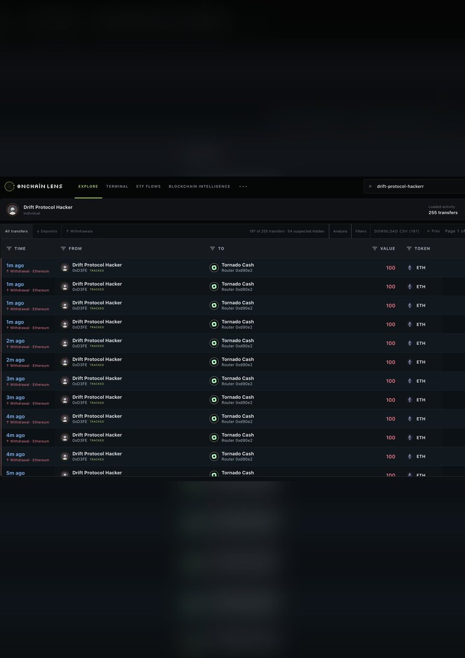The height and width of the screenshot is (658, 465).
Task: Open the Filters button
Action: tap(361, 231)
